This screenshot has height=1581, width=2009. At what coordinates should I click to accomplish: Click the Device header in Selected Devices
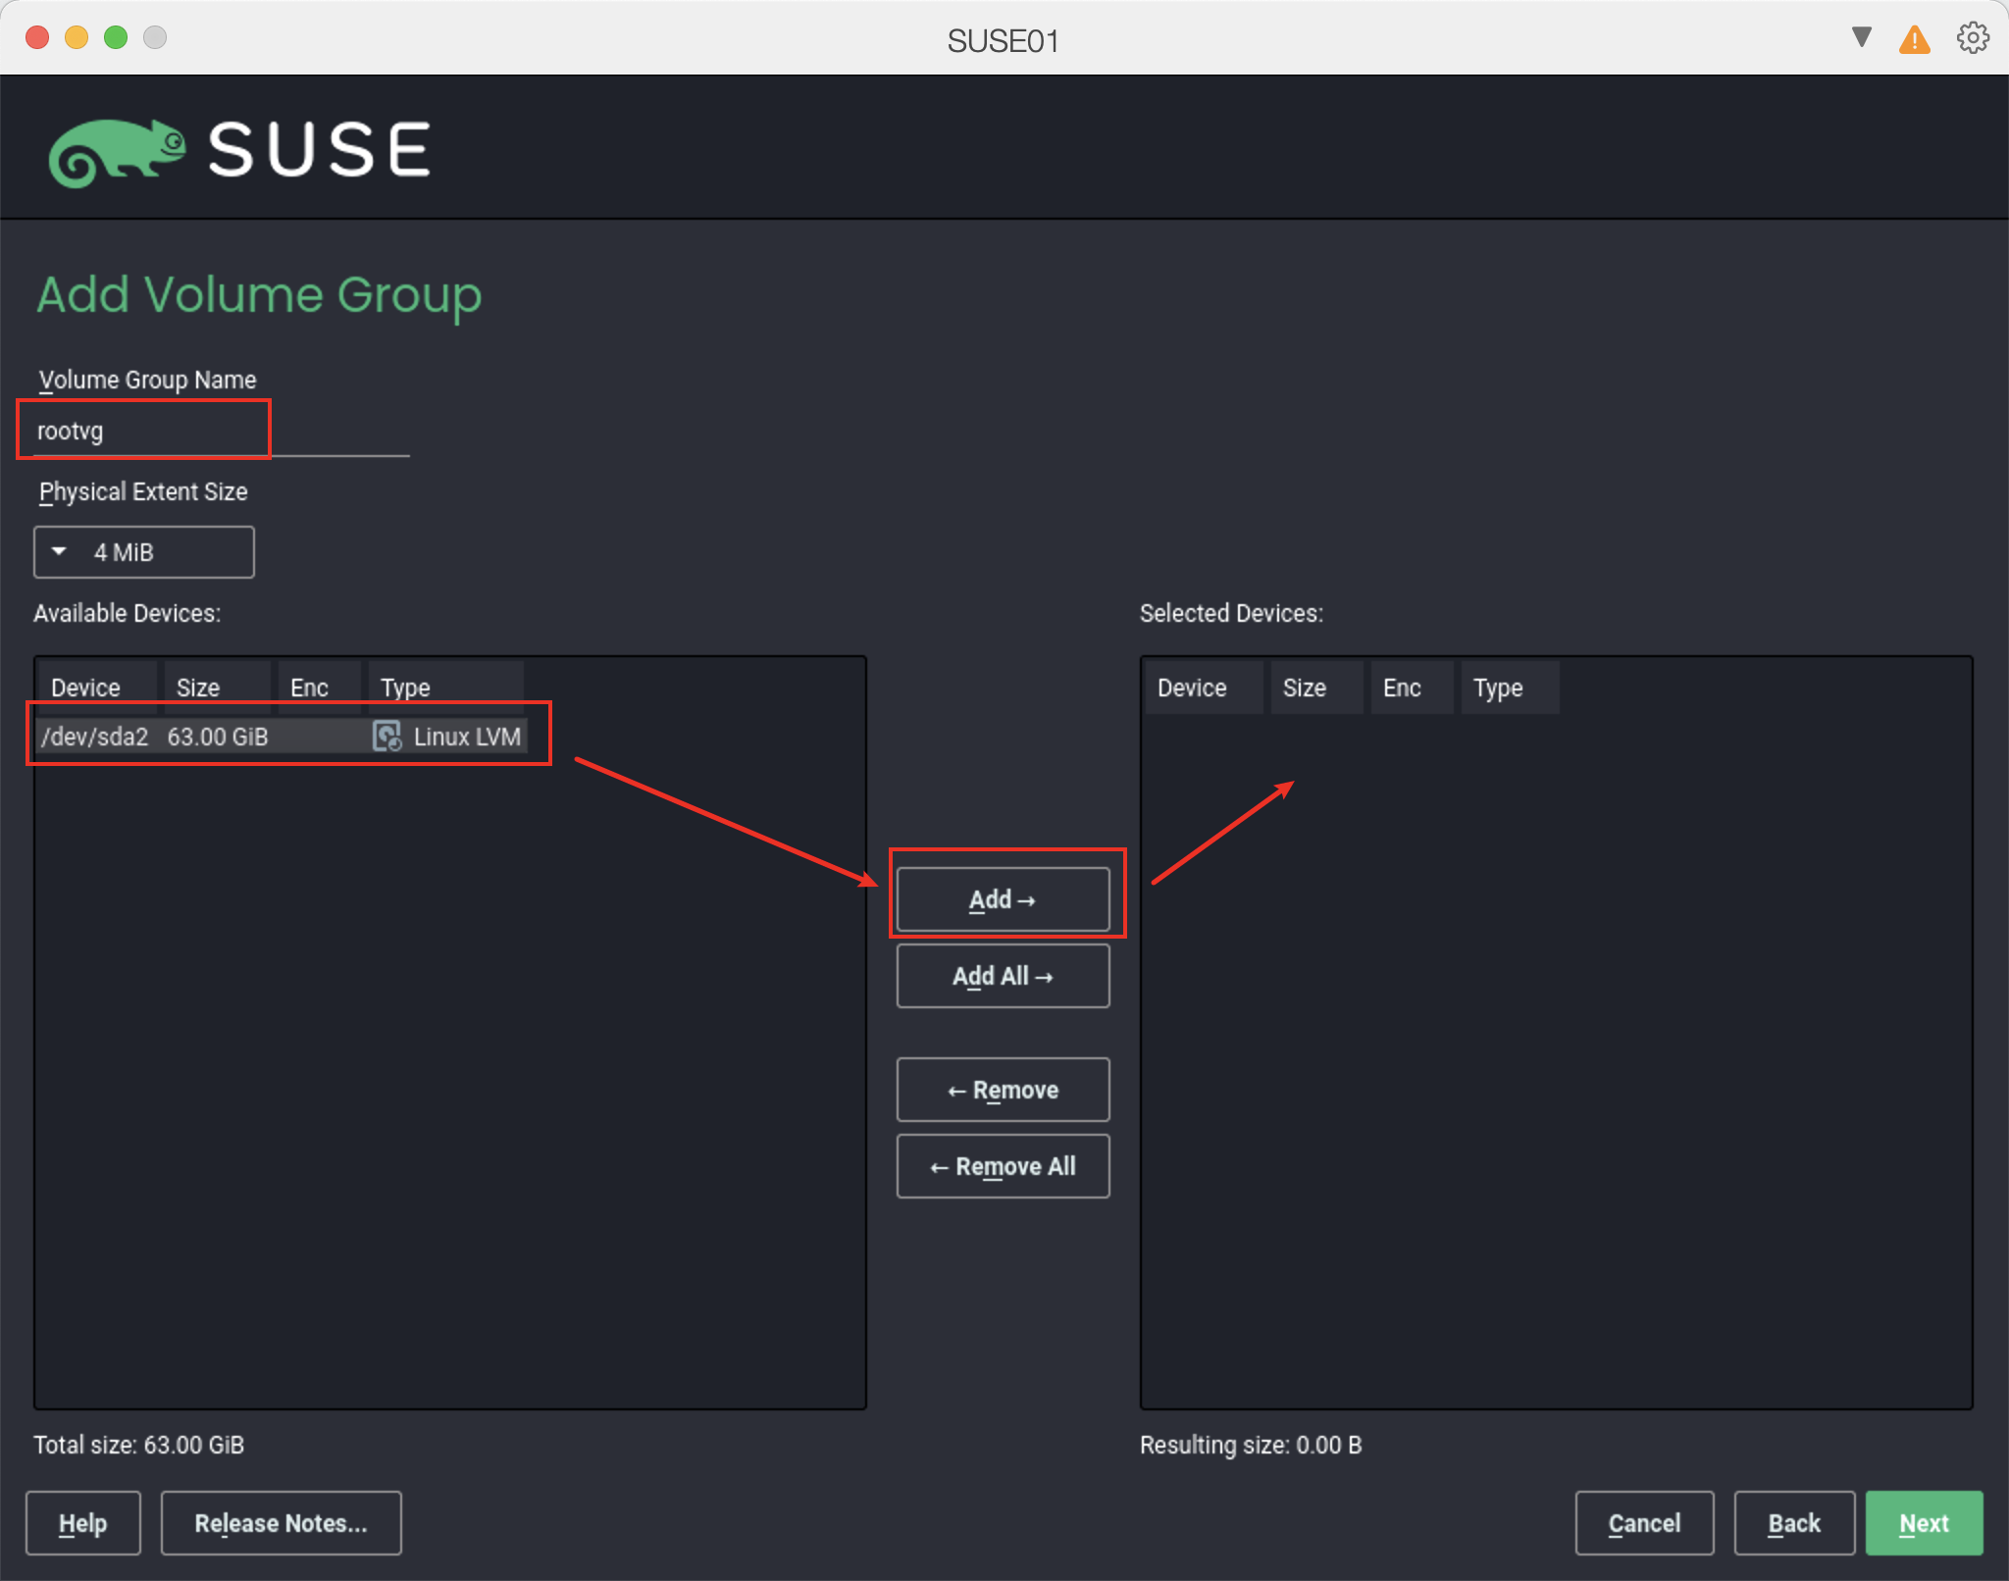1192,688
